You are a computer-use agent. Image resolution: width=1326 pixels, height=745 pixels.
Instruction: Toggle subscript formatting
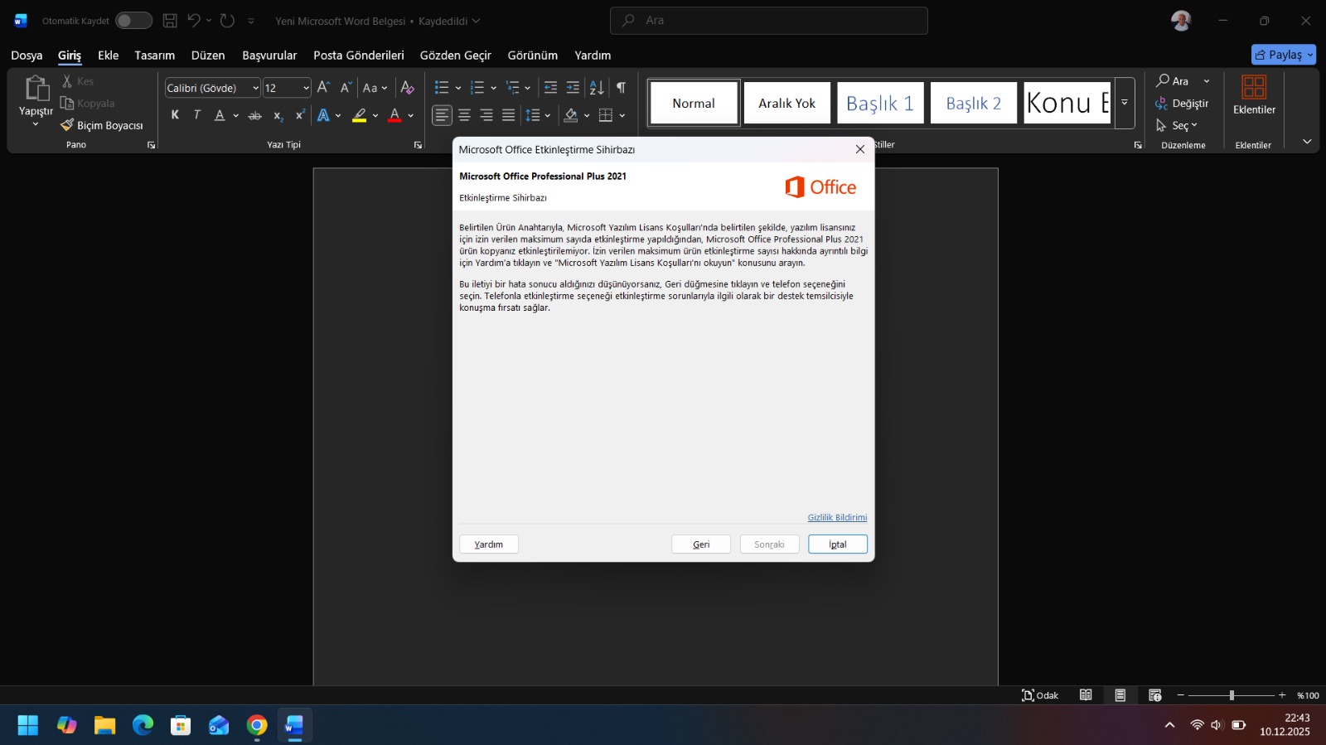coord(278,115)
